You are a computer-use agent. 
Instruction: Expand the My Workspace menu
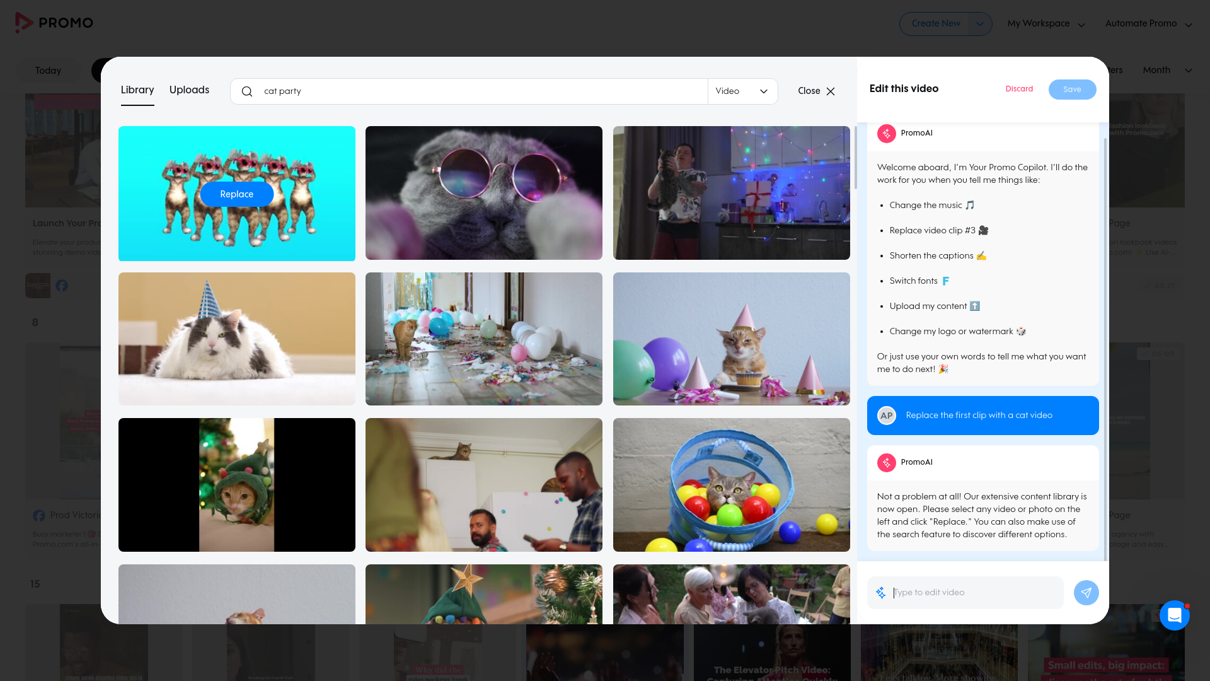(x=1046, y=24)
